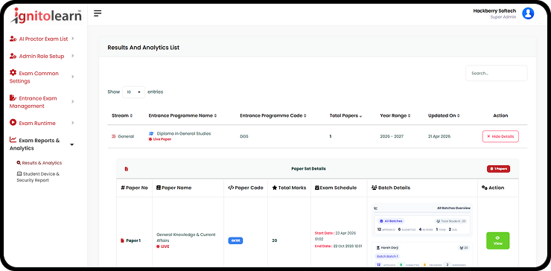The image size is (551, 271).
Task: Toggle the hamburger menu icon
Action: 98,13
